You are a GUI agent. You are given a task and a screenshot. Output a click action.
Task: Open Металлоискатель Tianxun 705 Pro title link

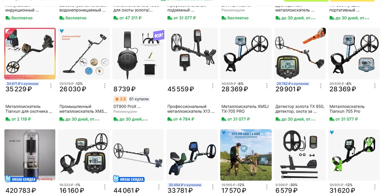click(x=347, y=109)
